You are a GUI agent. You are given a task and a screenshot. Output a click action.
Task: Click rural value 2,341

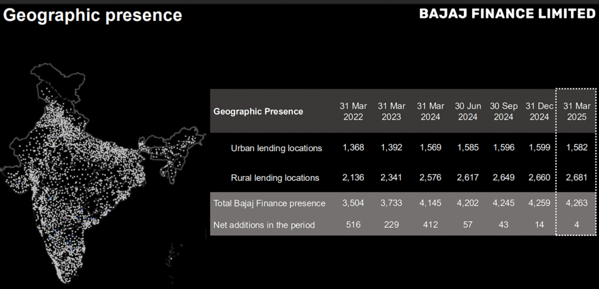391,177
